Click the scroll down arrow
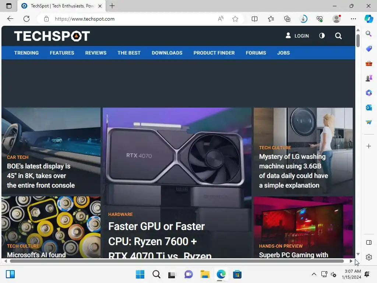 (358, 254)
